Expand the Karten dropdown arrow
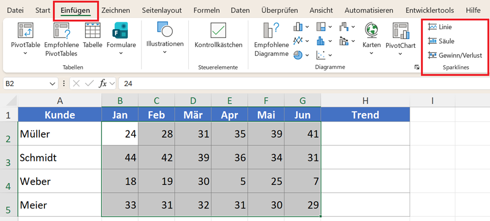Image resolution: width=490 pixels, height=221 pixels. click(x=372, y=53)
